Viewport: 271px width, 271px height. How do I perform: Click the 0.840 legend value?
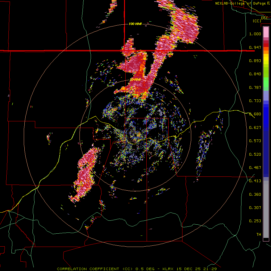point(255,74)
